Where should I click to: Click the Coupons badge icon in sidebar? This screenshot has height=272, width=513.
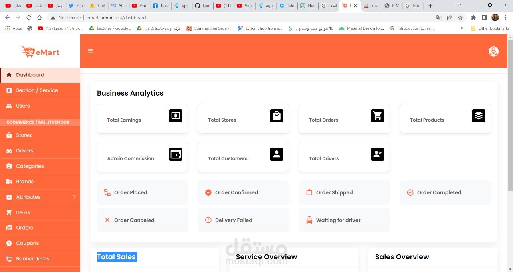[9, 243]
